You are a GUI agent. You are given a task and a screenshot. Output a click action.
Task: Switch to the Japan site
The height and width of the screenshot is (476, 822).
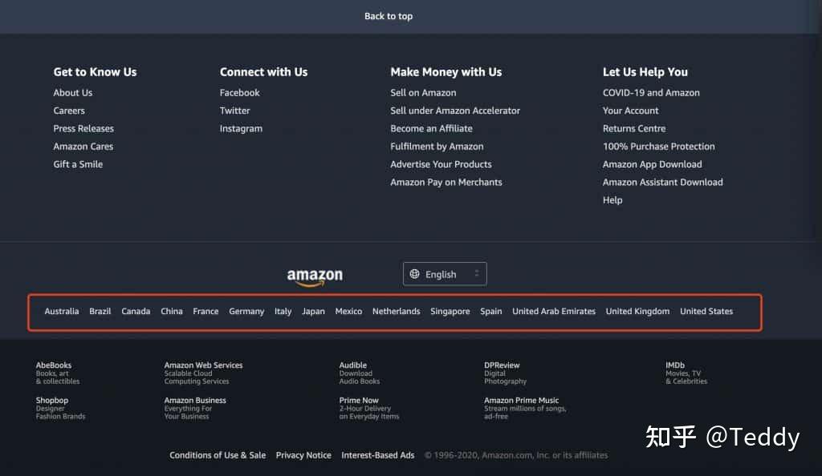(313, 311)
